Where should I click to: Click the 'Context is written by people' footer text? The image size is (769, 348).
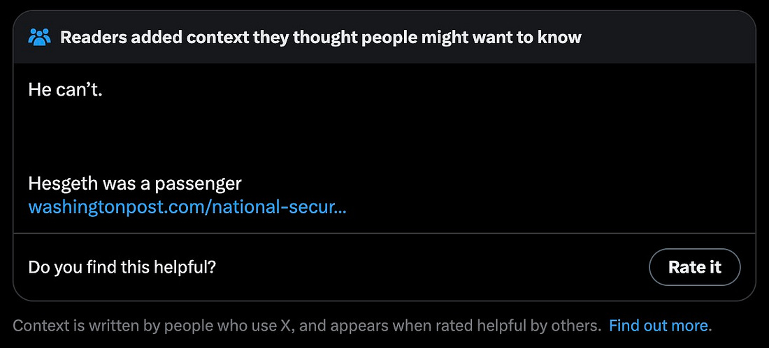click(x=175, y=325)
